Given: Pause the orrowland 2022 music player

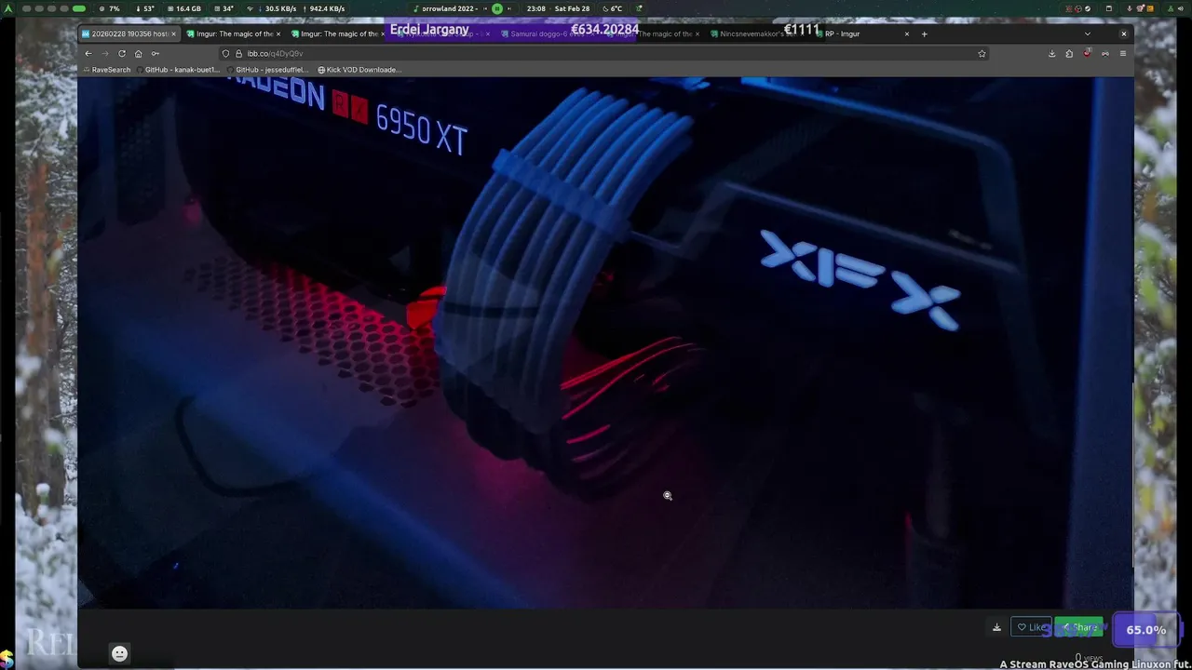Looking at the screenshot, I should coord(497,8).
